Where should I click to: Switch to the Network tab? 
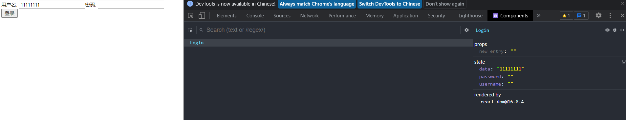[x=309, y=15]
